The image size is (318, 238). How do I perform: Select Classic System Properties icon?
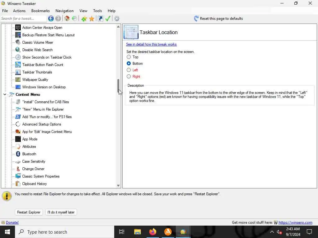coord(18,176)
